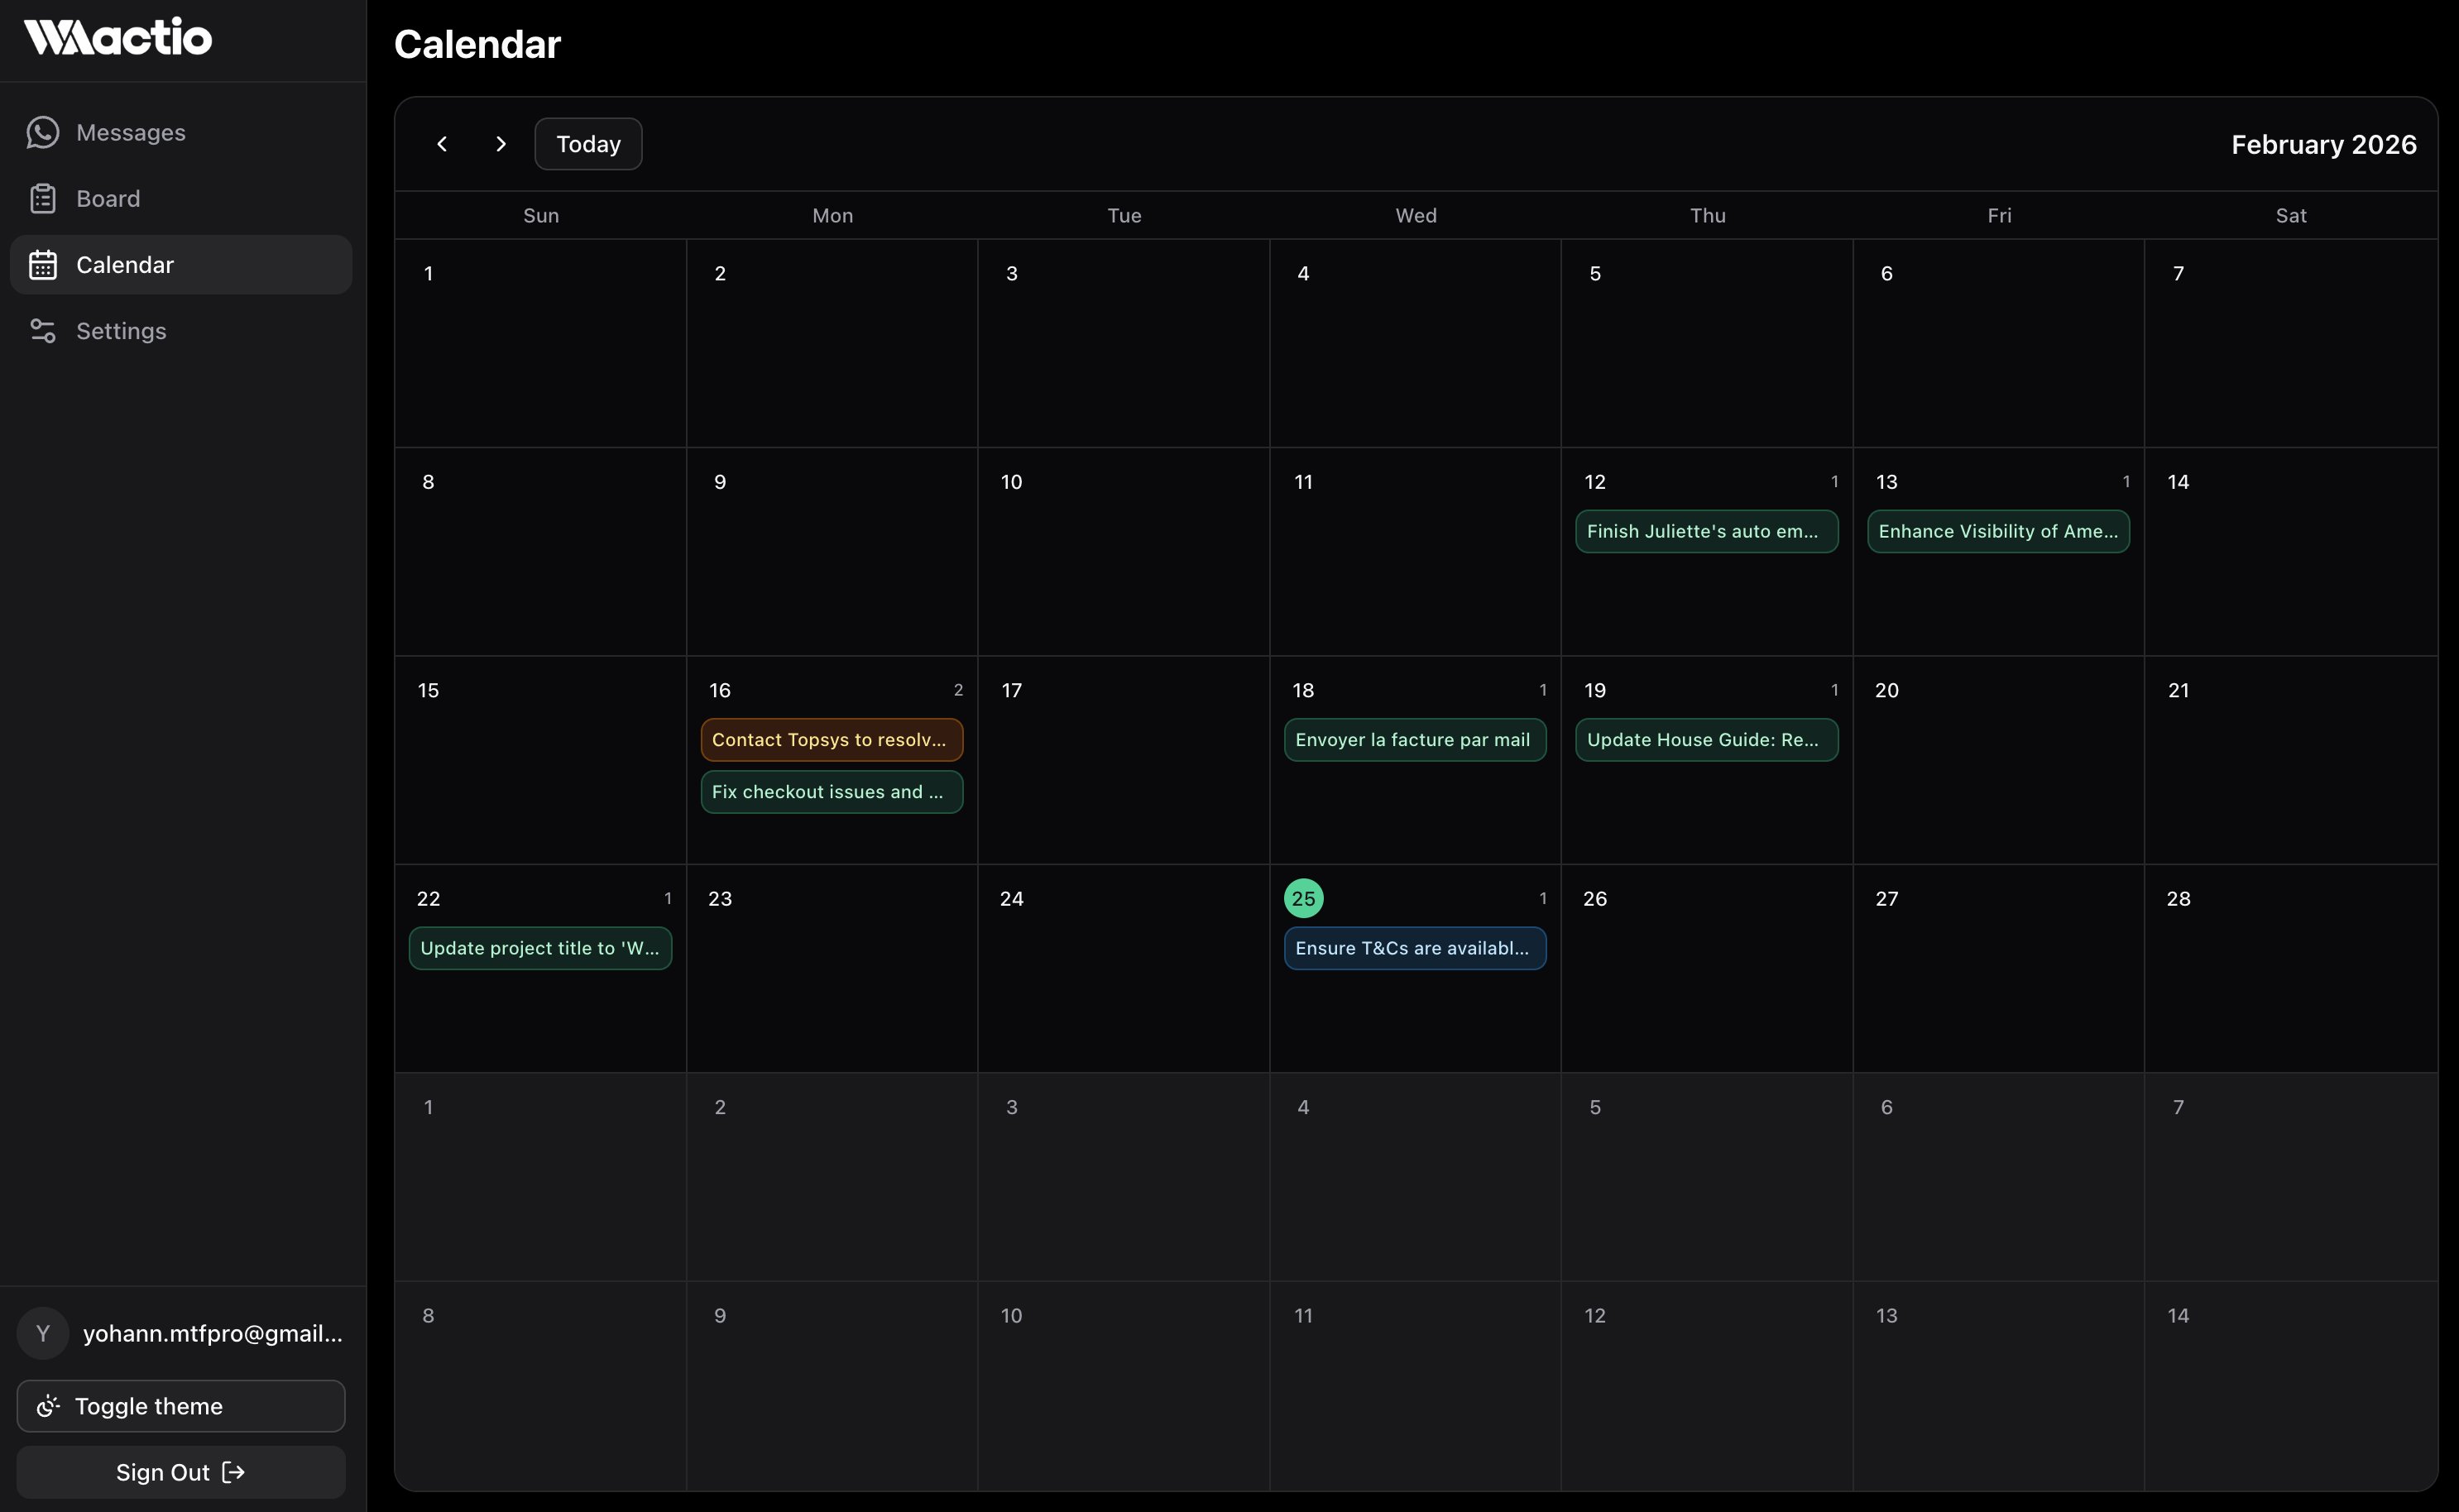This screenshot has height=1512, width=2459.
Task: Open the Messages panel via WhatsApp icon
Action: coord(43,132)
